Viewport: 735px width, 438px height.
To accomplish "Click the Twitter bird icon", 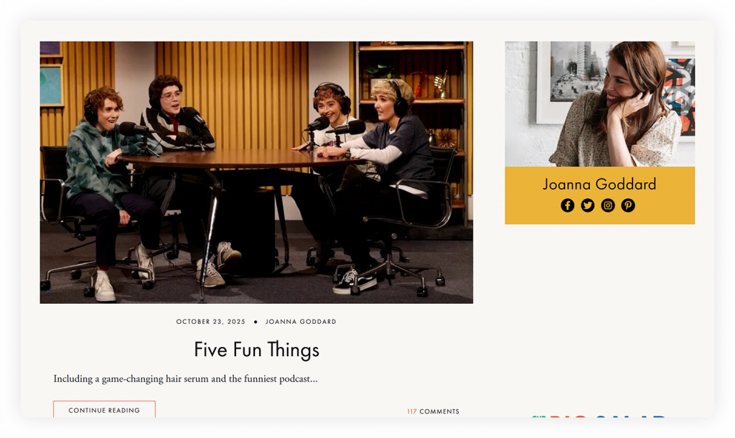I will click(587, 205).
